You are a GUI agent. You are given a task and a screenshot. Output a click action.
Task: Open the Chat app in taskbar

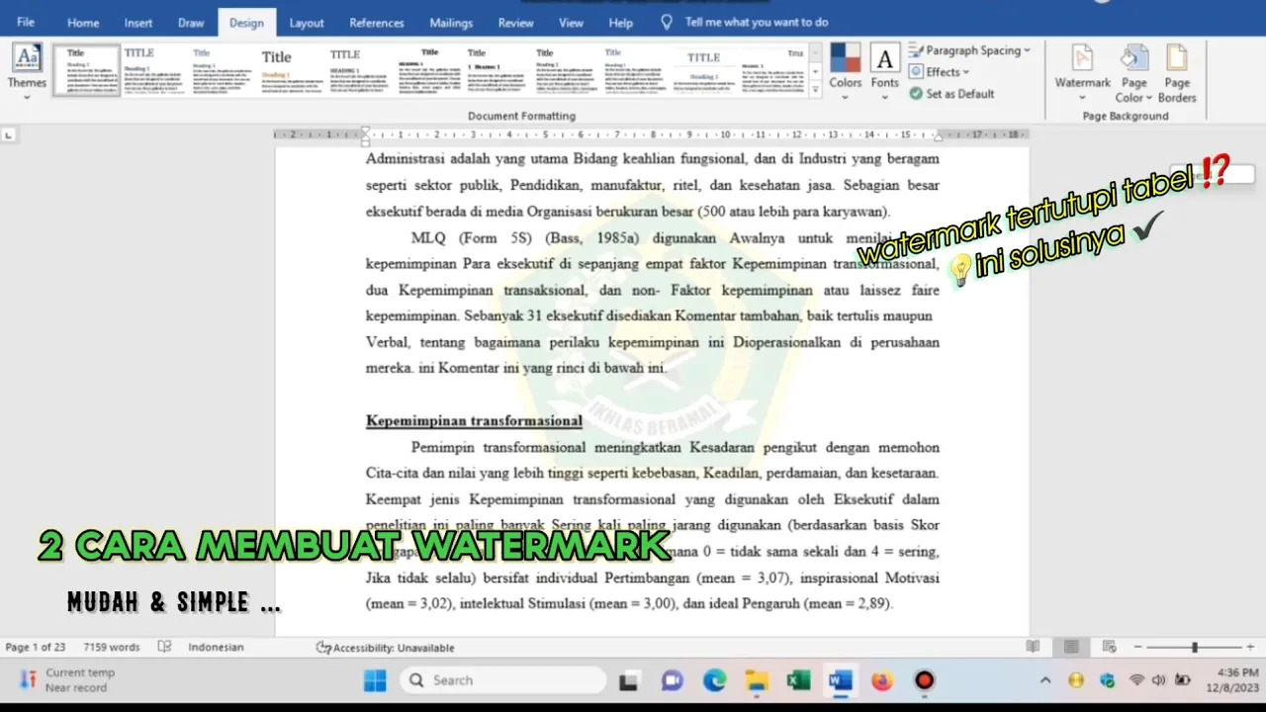[672, 680]
